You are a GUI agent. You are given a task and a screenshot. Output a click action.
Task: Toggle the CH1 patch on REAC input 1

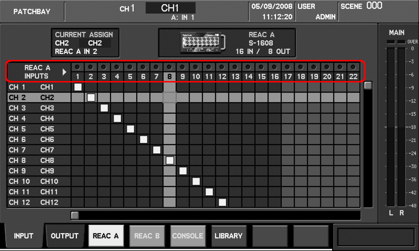tap(77, 86)
